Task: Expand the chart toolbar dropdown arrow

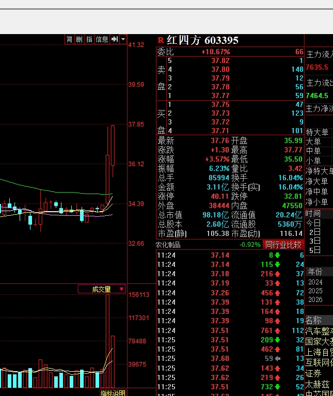Action: [123, 39]
